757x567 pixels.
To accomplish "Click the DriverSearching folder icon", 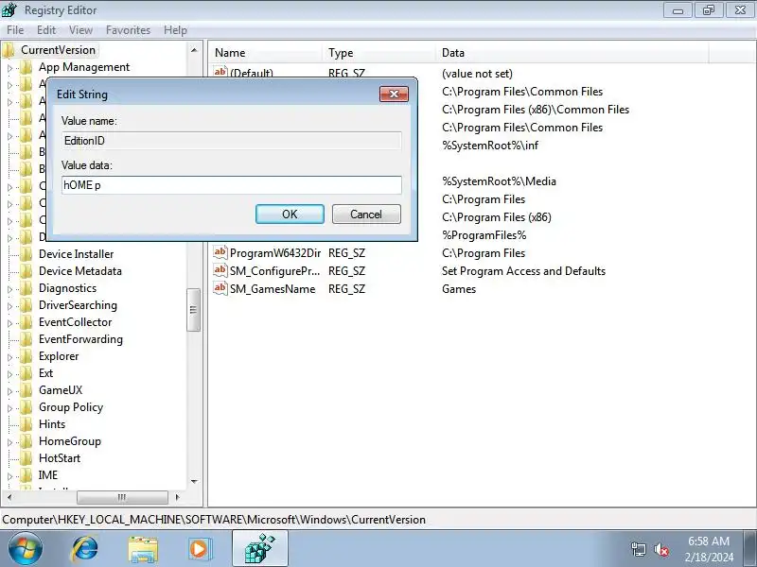I will [x=26, y=305].
